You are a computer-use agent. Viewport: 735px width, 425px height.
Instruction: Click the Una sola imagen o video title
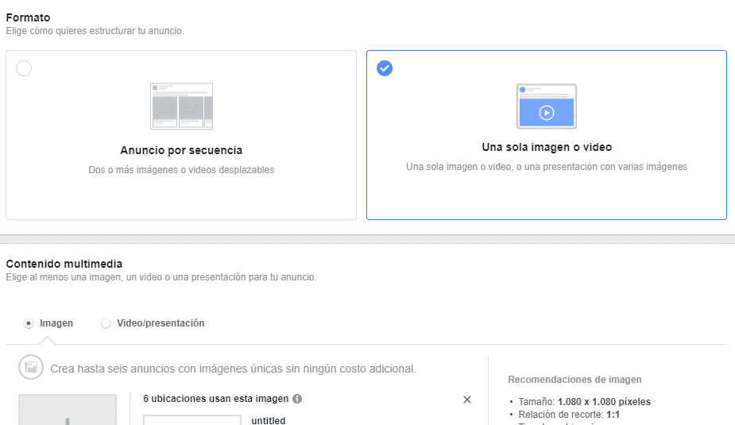click(547, 147)
